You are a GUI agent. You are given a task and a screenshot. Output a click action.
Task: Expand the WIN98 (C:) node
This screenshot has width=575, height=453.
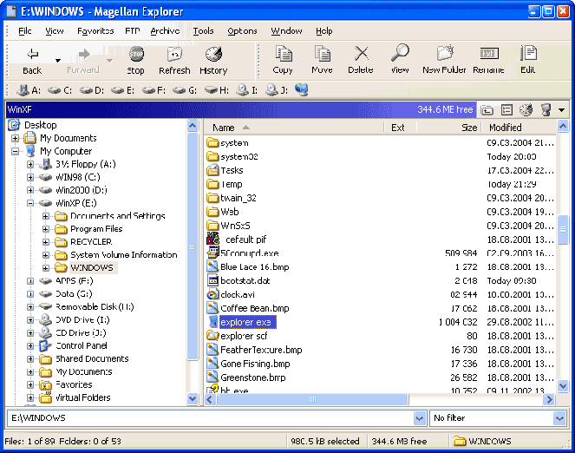pos(30,178)
